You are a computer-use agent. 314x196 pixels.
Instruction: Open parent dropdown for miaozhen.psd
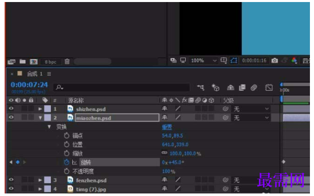tap(251, 118)
